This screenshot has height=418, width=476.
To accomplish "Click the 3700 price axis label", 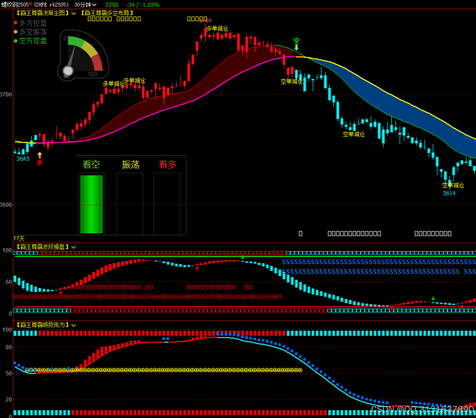I will 6,95.
